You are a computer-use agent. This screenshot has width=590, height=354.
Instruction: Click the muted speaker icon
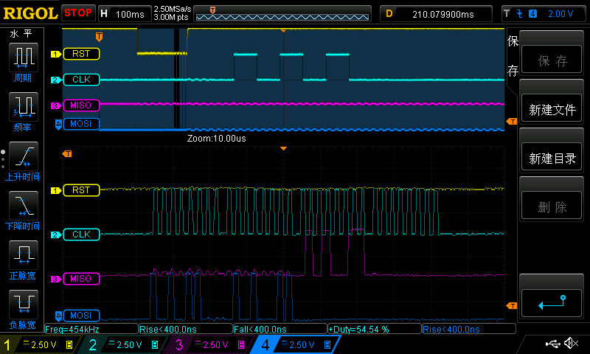click(x=571, y=343)
